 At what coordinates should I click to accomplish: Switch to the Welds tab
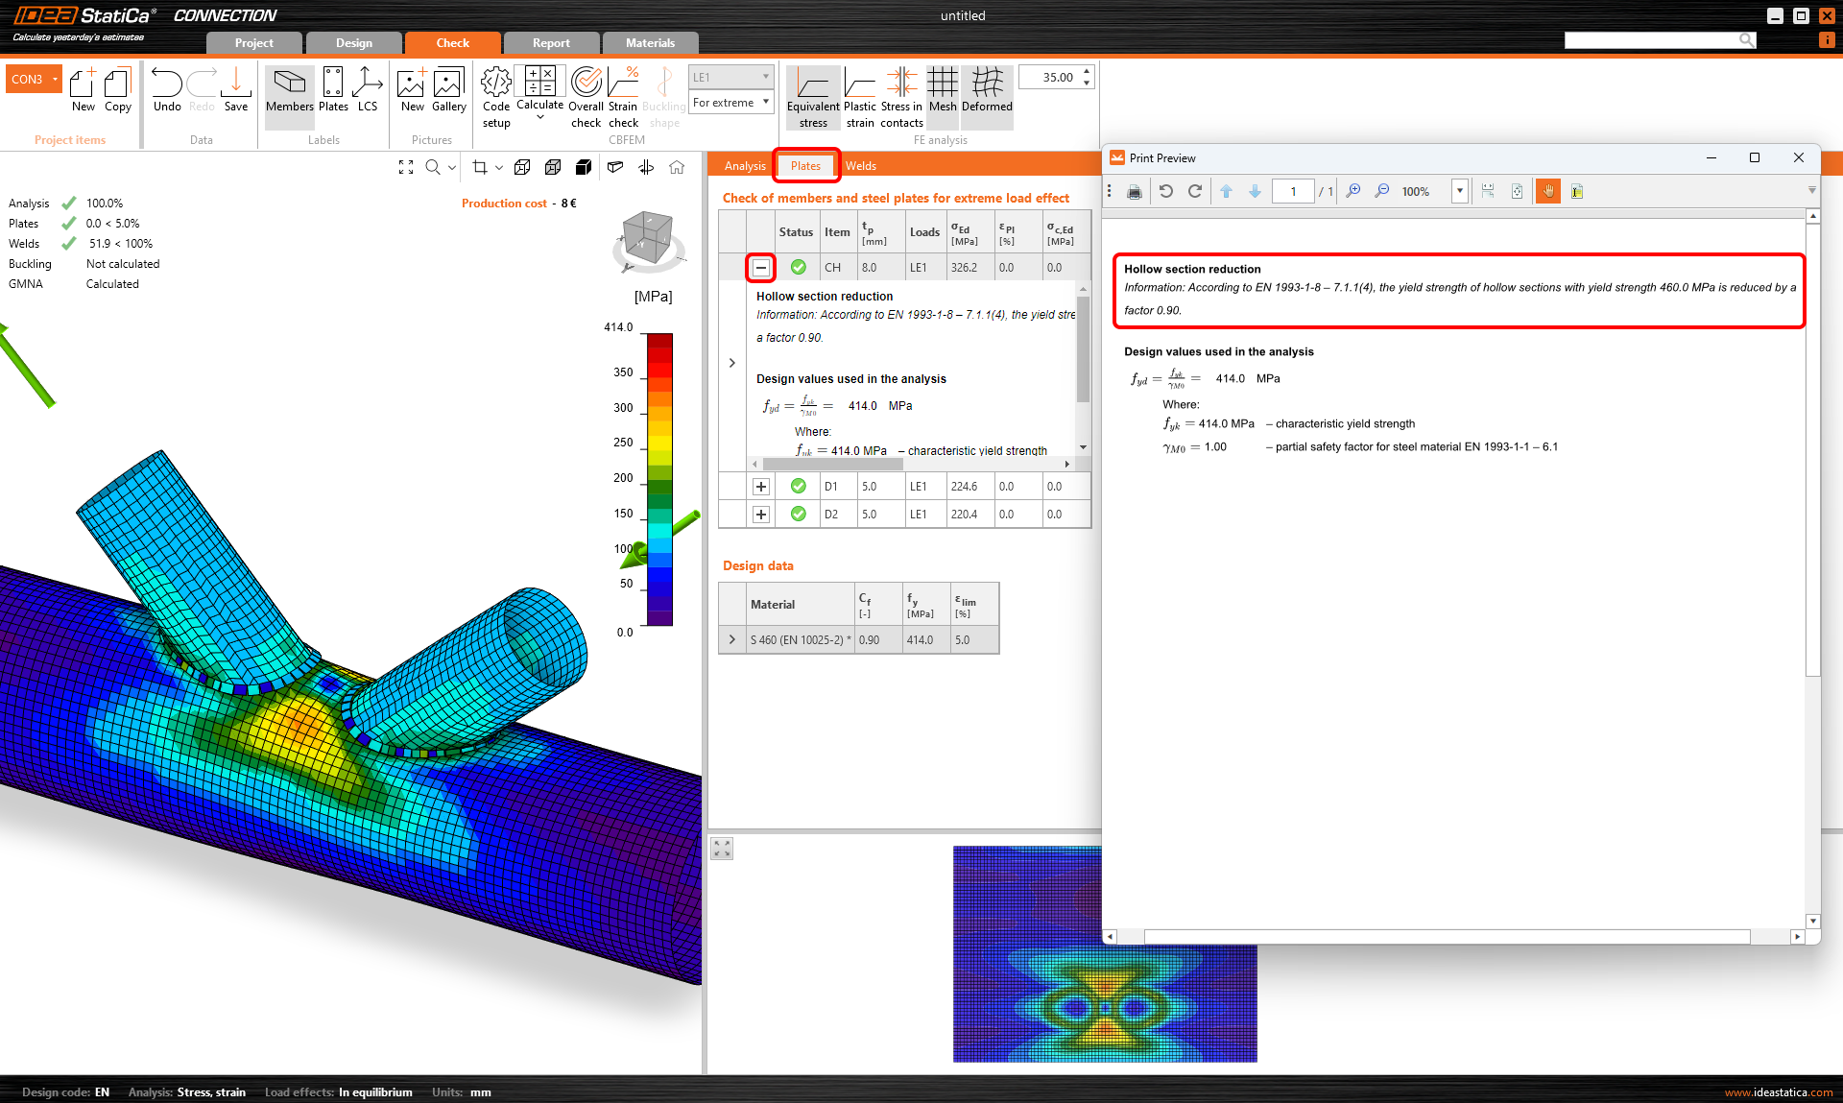(860, 166)
